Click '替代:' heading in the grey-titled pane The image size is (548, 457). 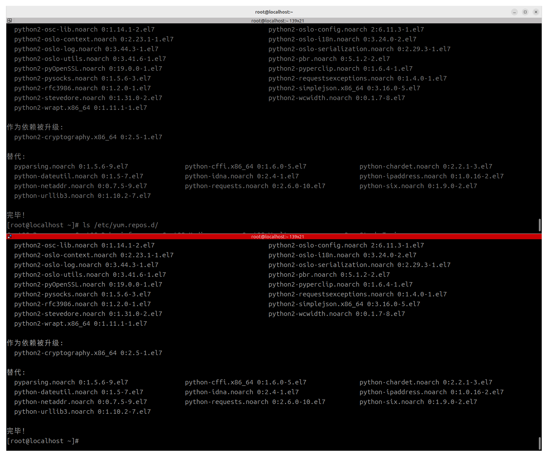tap(16, 157)
